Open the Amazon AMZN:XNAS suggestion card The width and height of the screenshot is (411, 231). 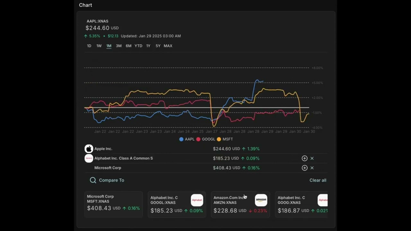point(240,204)
